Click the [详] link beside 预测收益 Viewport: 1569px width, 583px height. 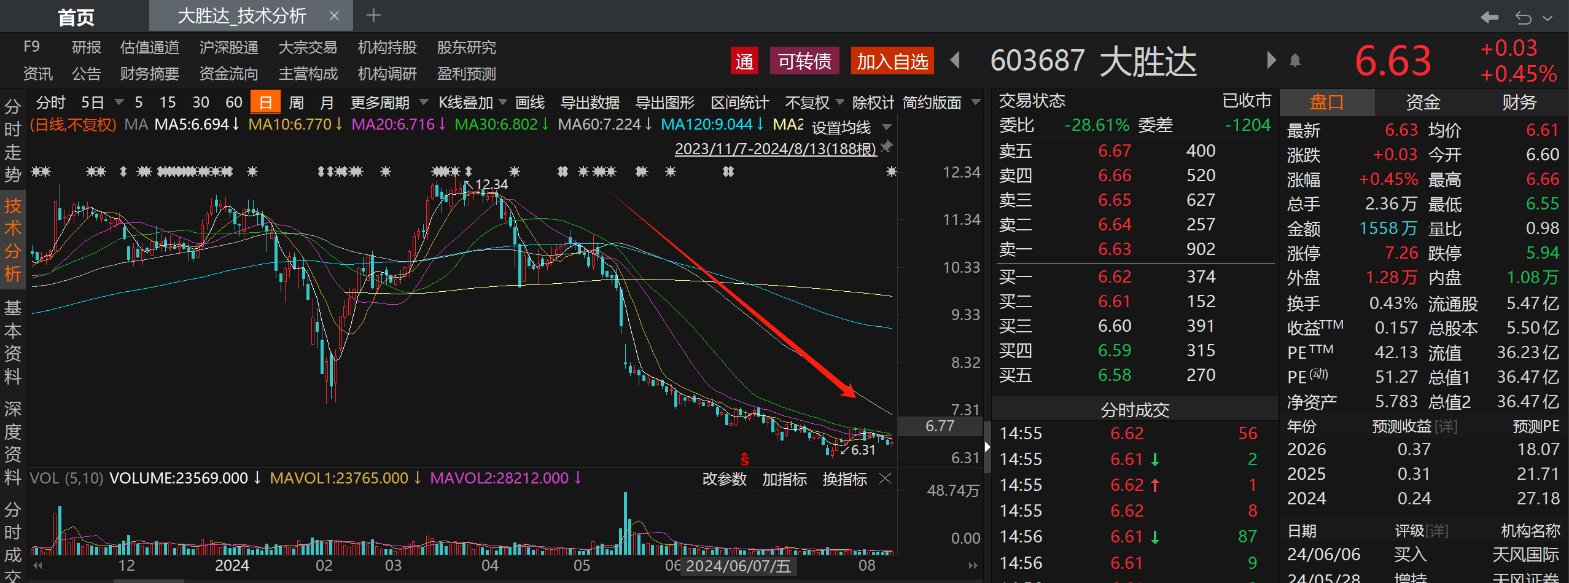coord(1446,426)
